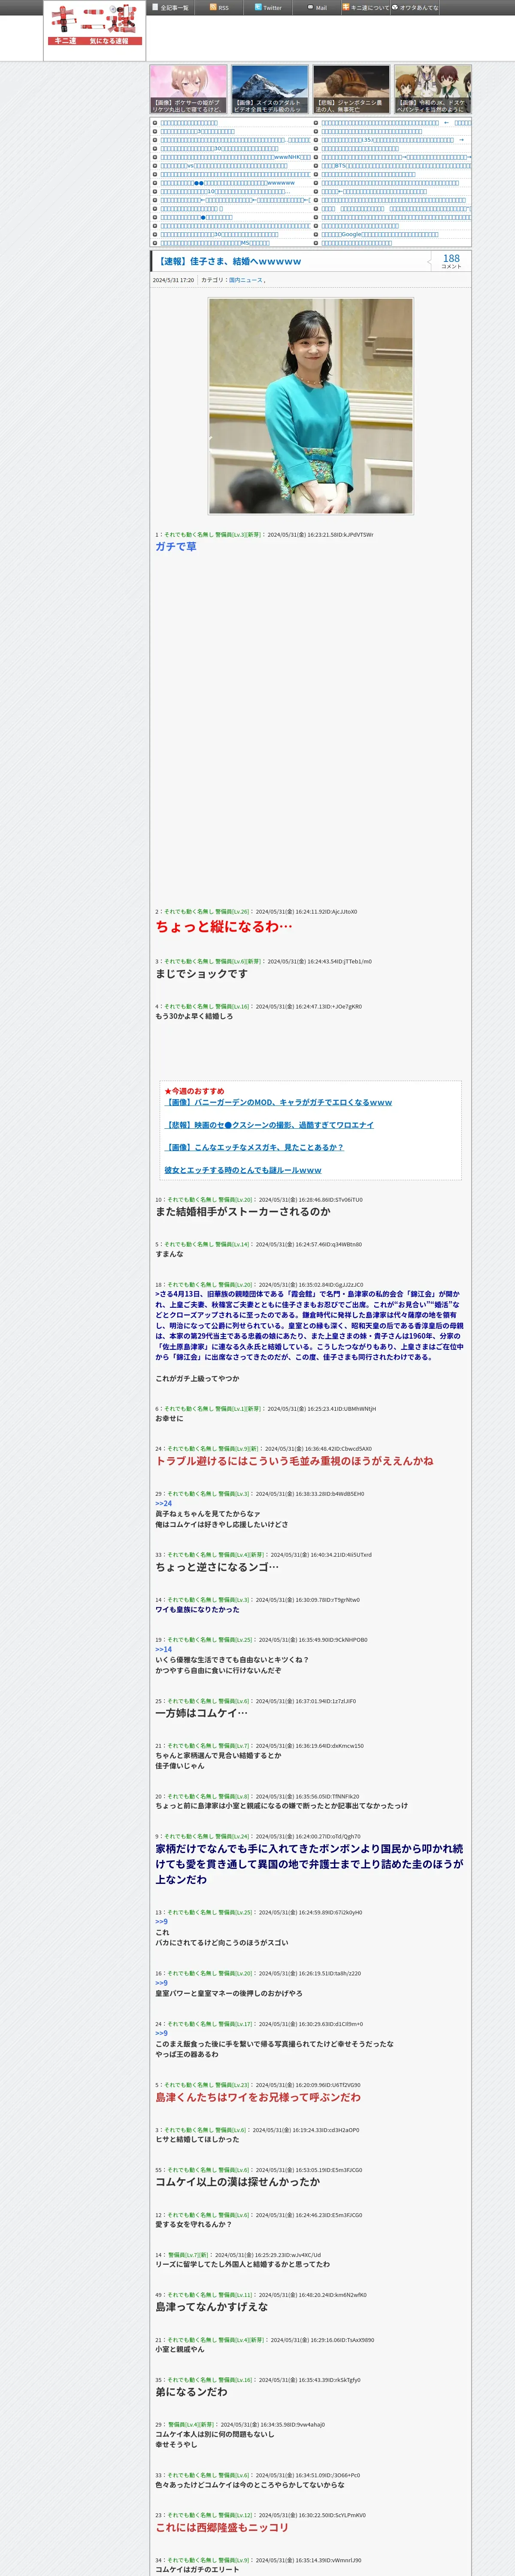Select comment ちょっと逆さになるンゴ…
515x2576 pixels.
(x=217, y=1567)
